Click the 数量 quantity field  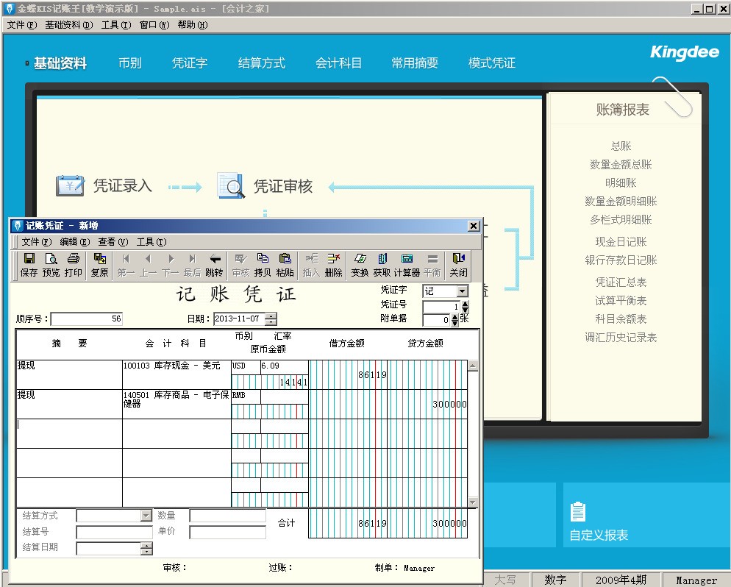click(x=227, y=516)
